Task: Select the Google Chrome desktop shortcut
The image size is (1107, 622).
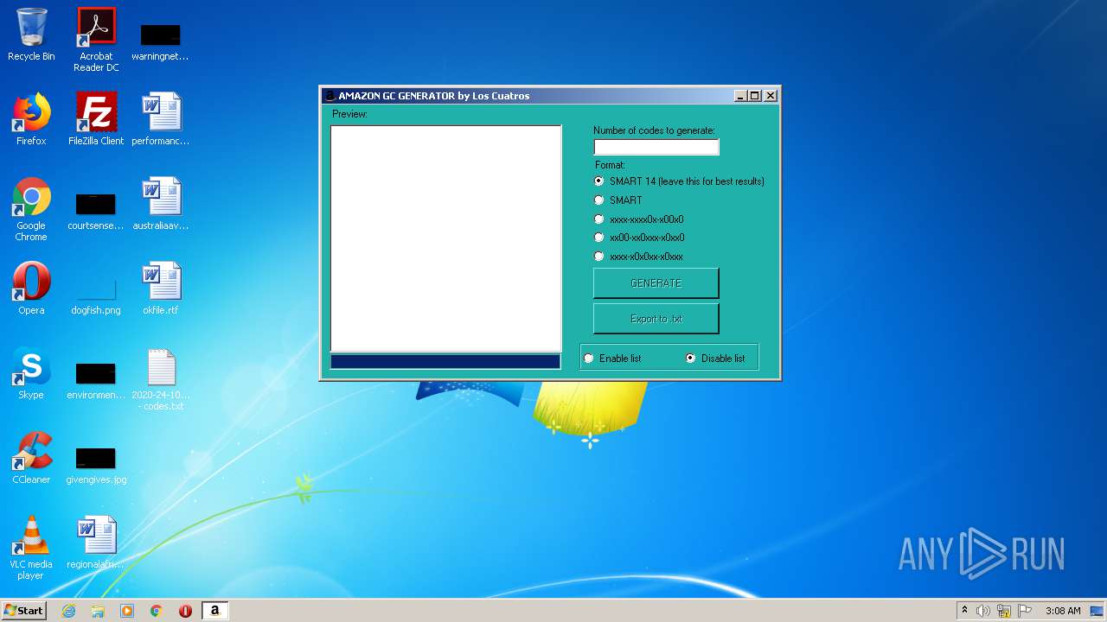Action: click(31, 210)
